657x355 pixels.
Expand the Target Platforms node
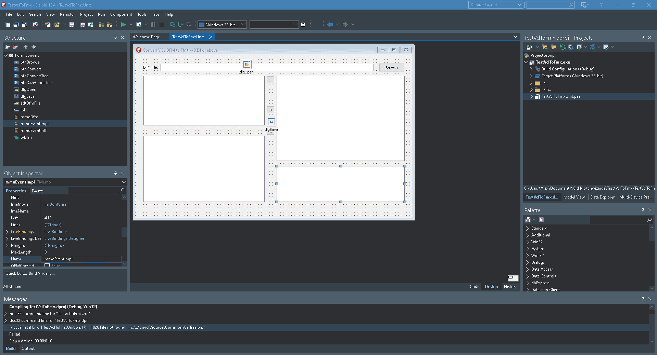coord(531,76)
